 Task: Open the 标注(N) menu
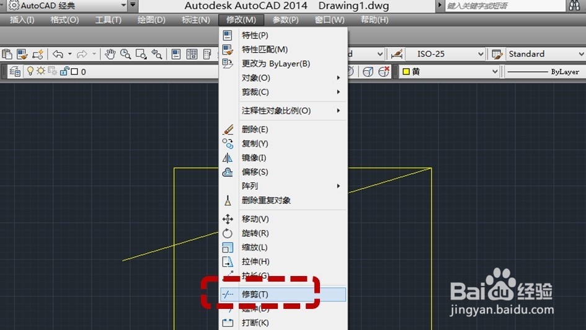pyautogui.click(x=195, y=20)
